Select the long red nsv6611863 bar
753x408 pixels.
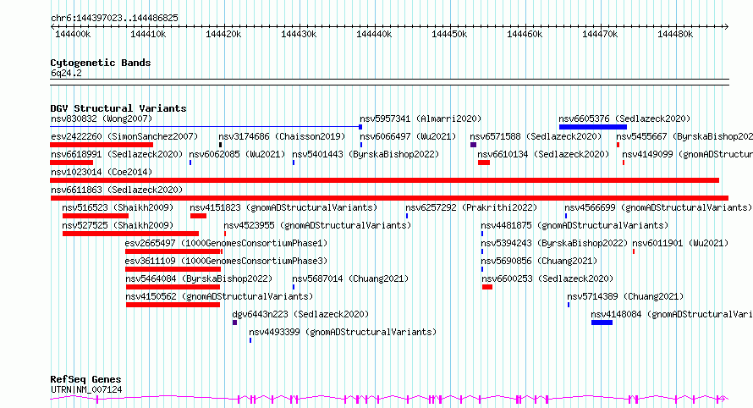(389, 198)
